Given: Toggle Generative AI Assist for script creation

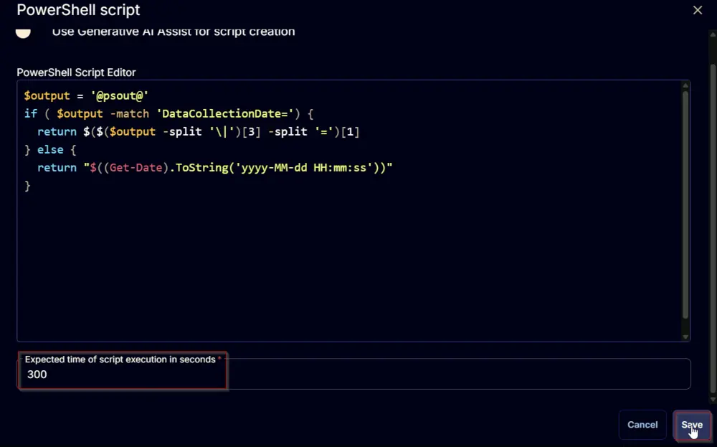Looking at the screenshot, I should [24, 32].
